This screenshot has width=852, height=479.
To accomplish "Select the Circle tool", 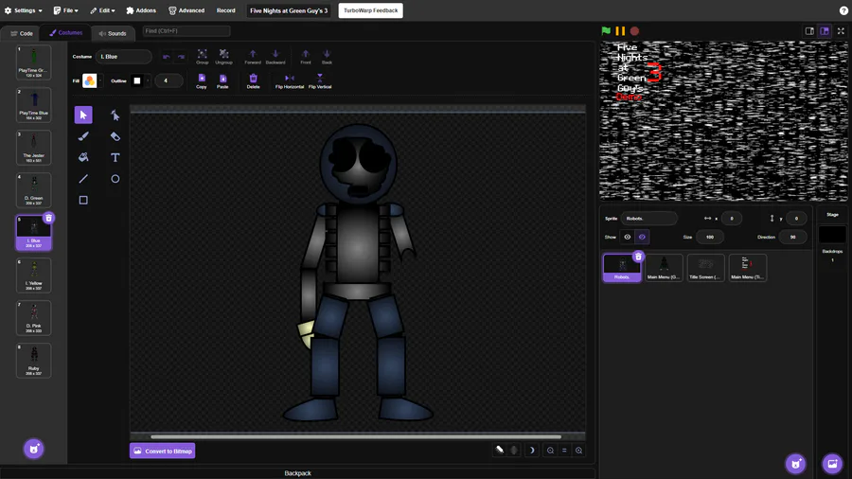I will click(115, 179).
